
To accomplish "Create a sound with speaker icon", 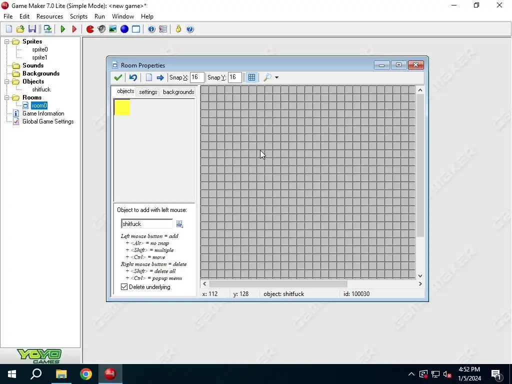I will point(101,29).
